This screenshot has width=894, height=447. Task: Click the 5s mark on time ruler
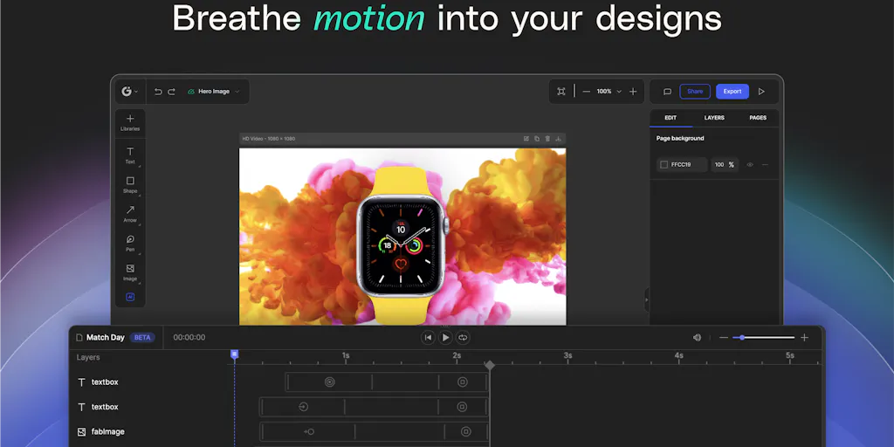click(789, 355)
